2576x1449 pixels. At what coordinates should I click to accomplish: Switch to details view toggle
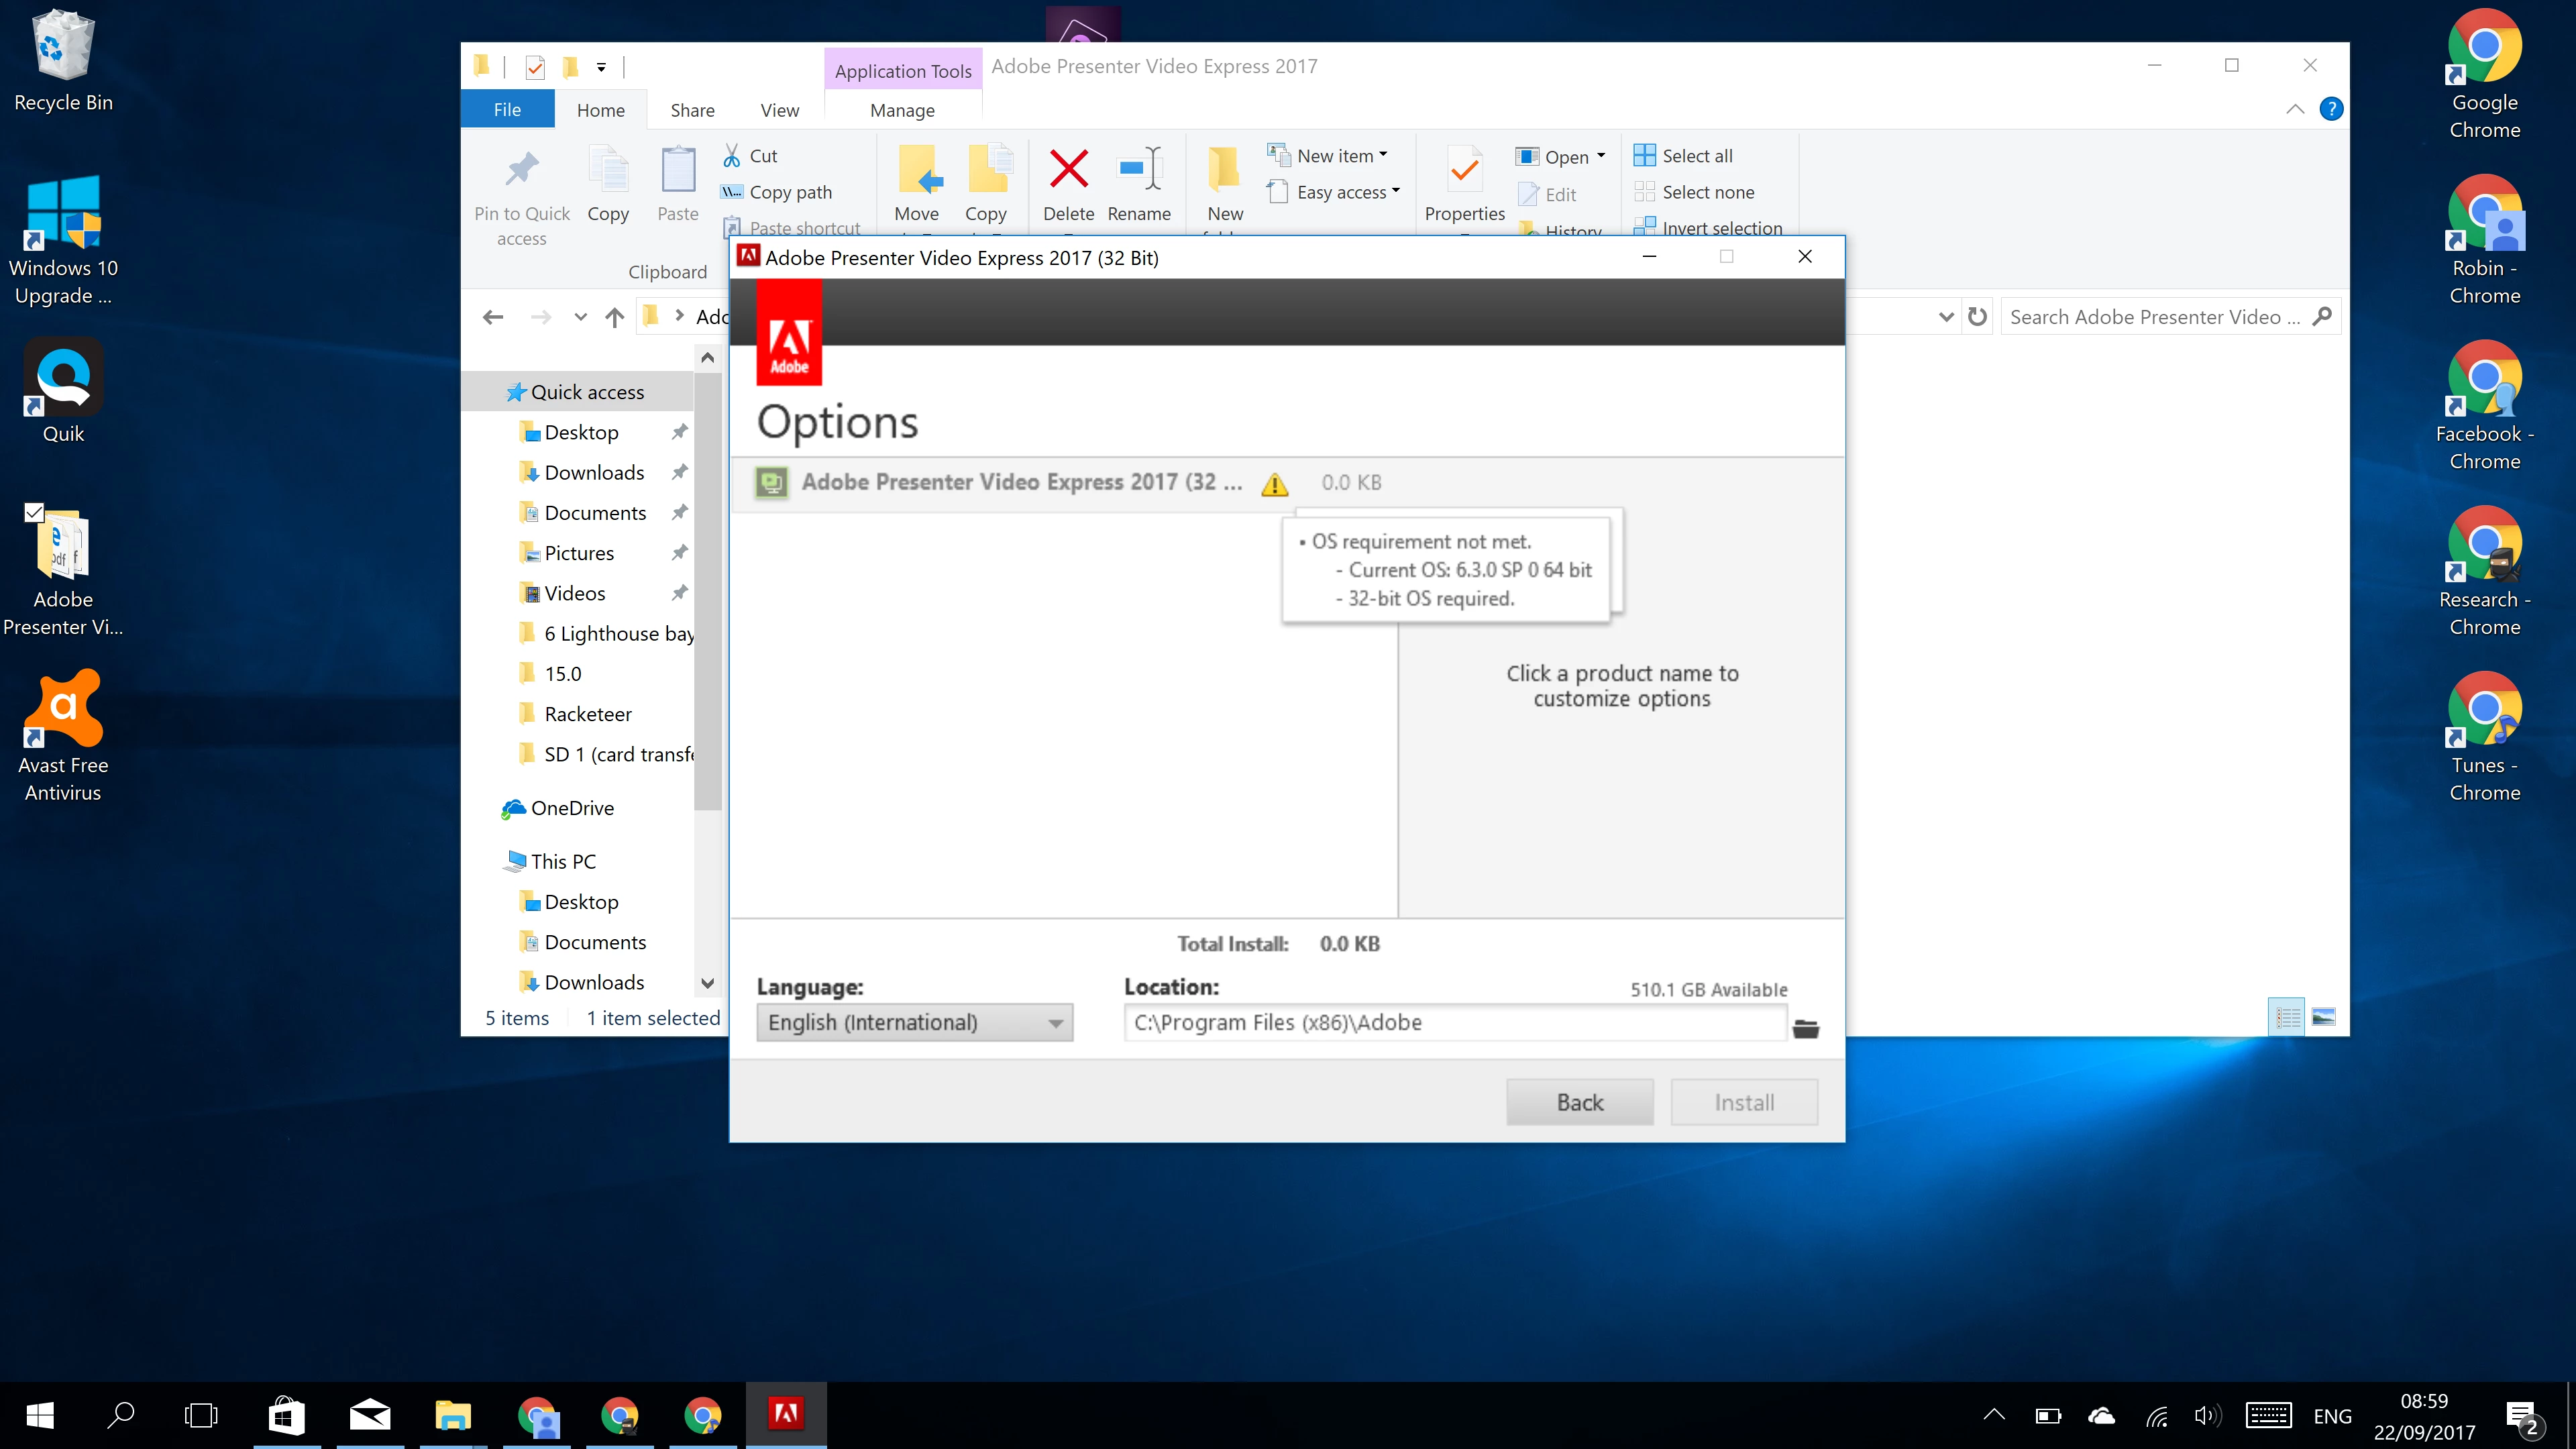click(x=2286, y=1017)
